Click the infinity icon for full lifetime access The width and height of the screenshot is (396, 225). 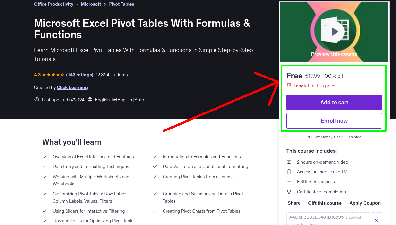point(289,182)
